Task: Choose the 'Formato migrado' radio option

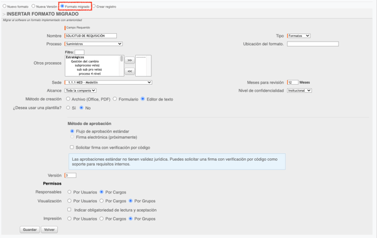Action: tap(62, 6)
